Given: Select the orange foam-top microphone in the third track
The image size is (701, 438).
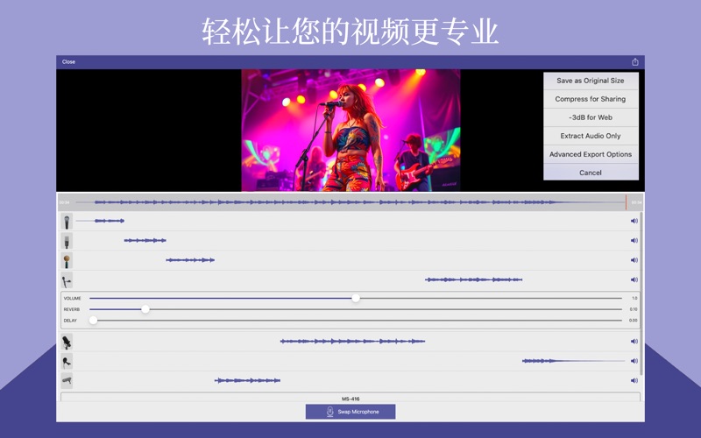Looking at the screenshot, I should pos(67,260).
